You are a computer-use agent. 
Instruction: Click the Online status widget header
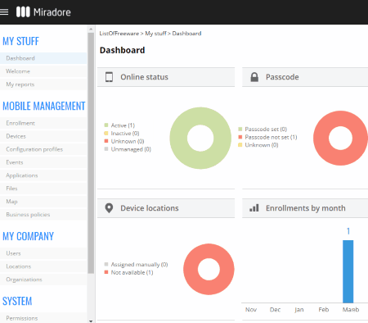(x=166, y=77)
